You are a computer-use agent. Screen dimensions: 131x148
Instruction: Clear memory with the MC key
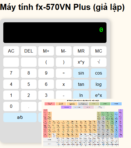pyautogui.click(x=99, y=51)
